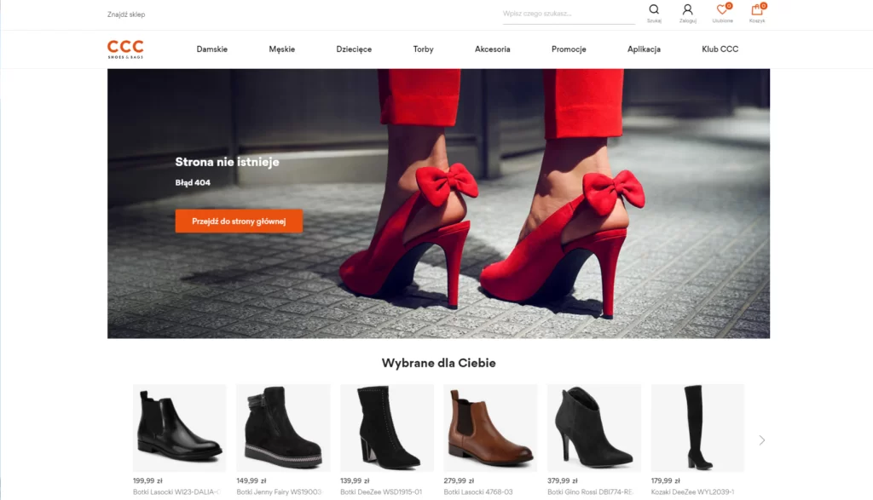Image resolution: width=873 pixels, height=500 pixels.
Task: Open the Kozaki DeeZee tall boot thumbnail
Action: tap(697, 428)
